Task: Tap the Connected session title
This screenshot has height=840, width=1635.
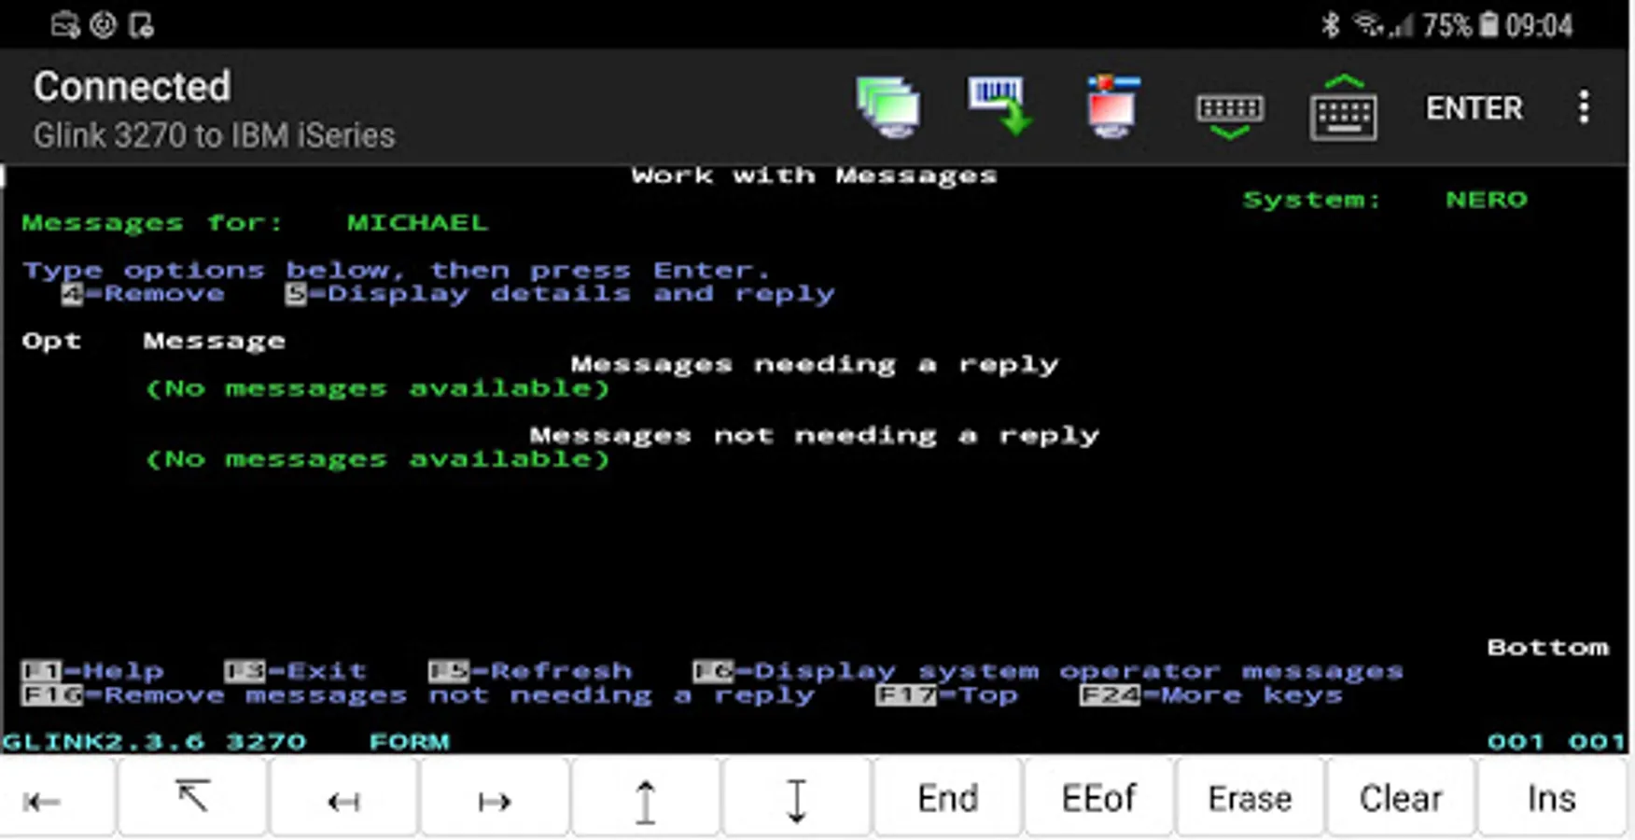Action: click(x=132, y=87)
